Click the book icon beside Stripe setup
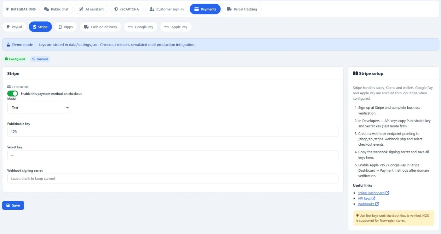The width and height of the screenshot is (441, 234). [x=355, y=73]
